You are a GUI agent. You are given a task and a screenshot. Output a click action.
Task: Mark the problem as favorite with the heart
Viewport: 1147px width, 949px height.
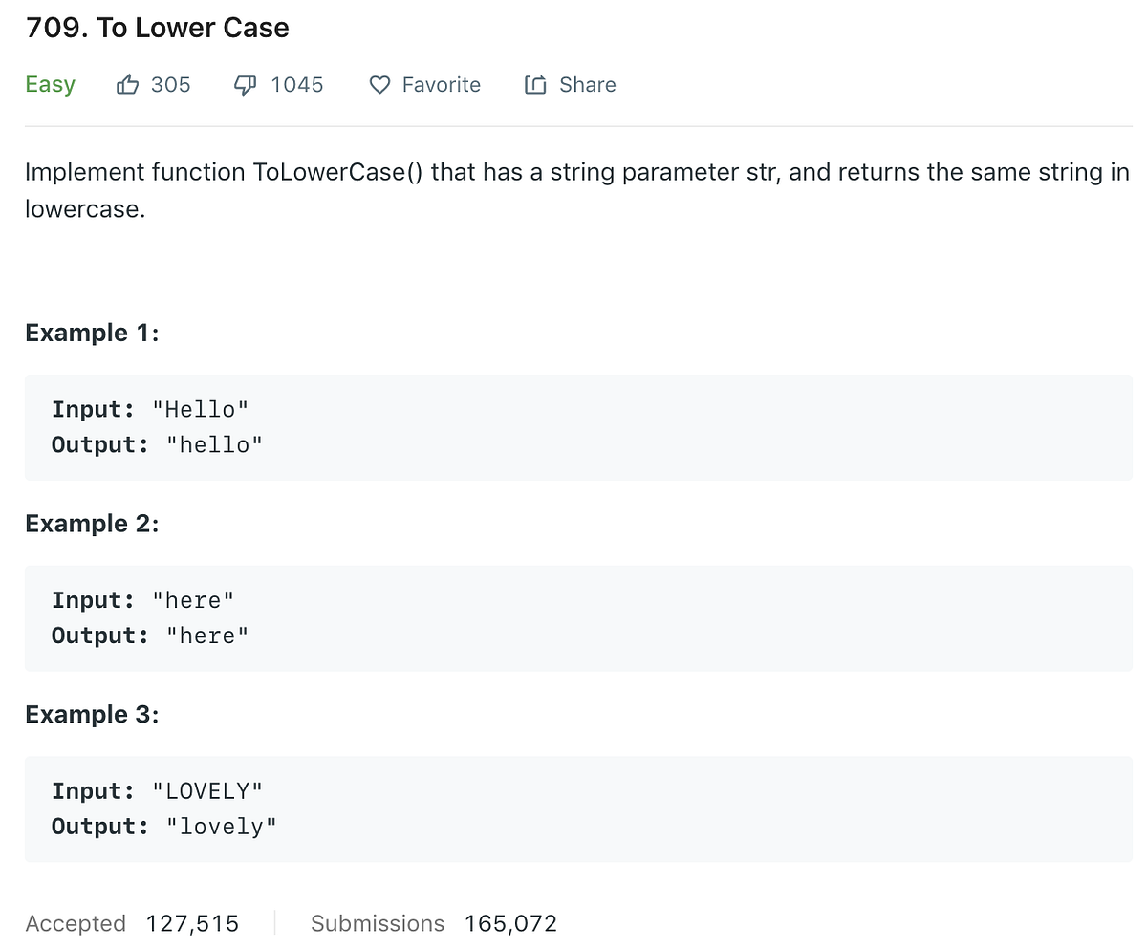[x=379, y=84]
